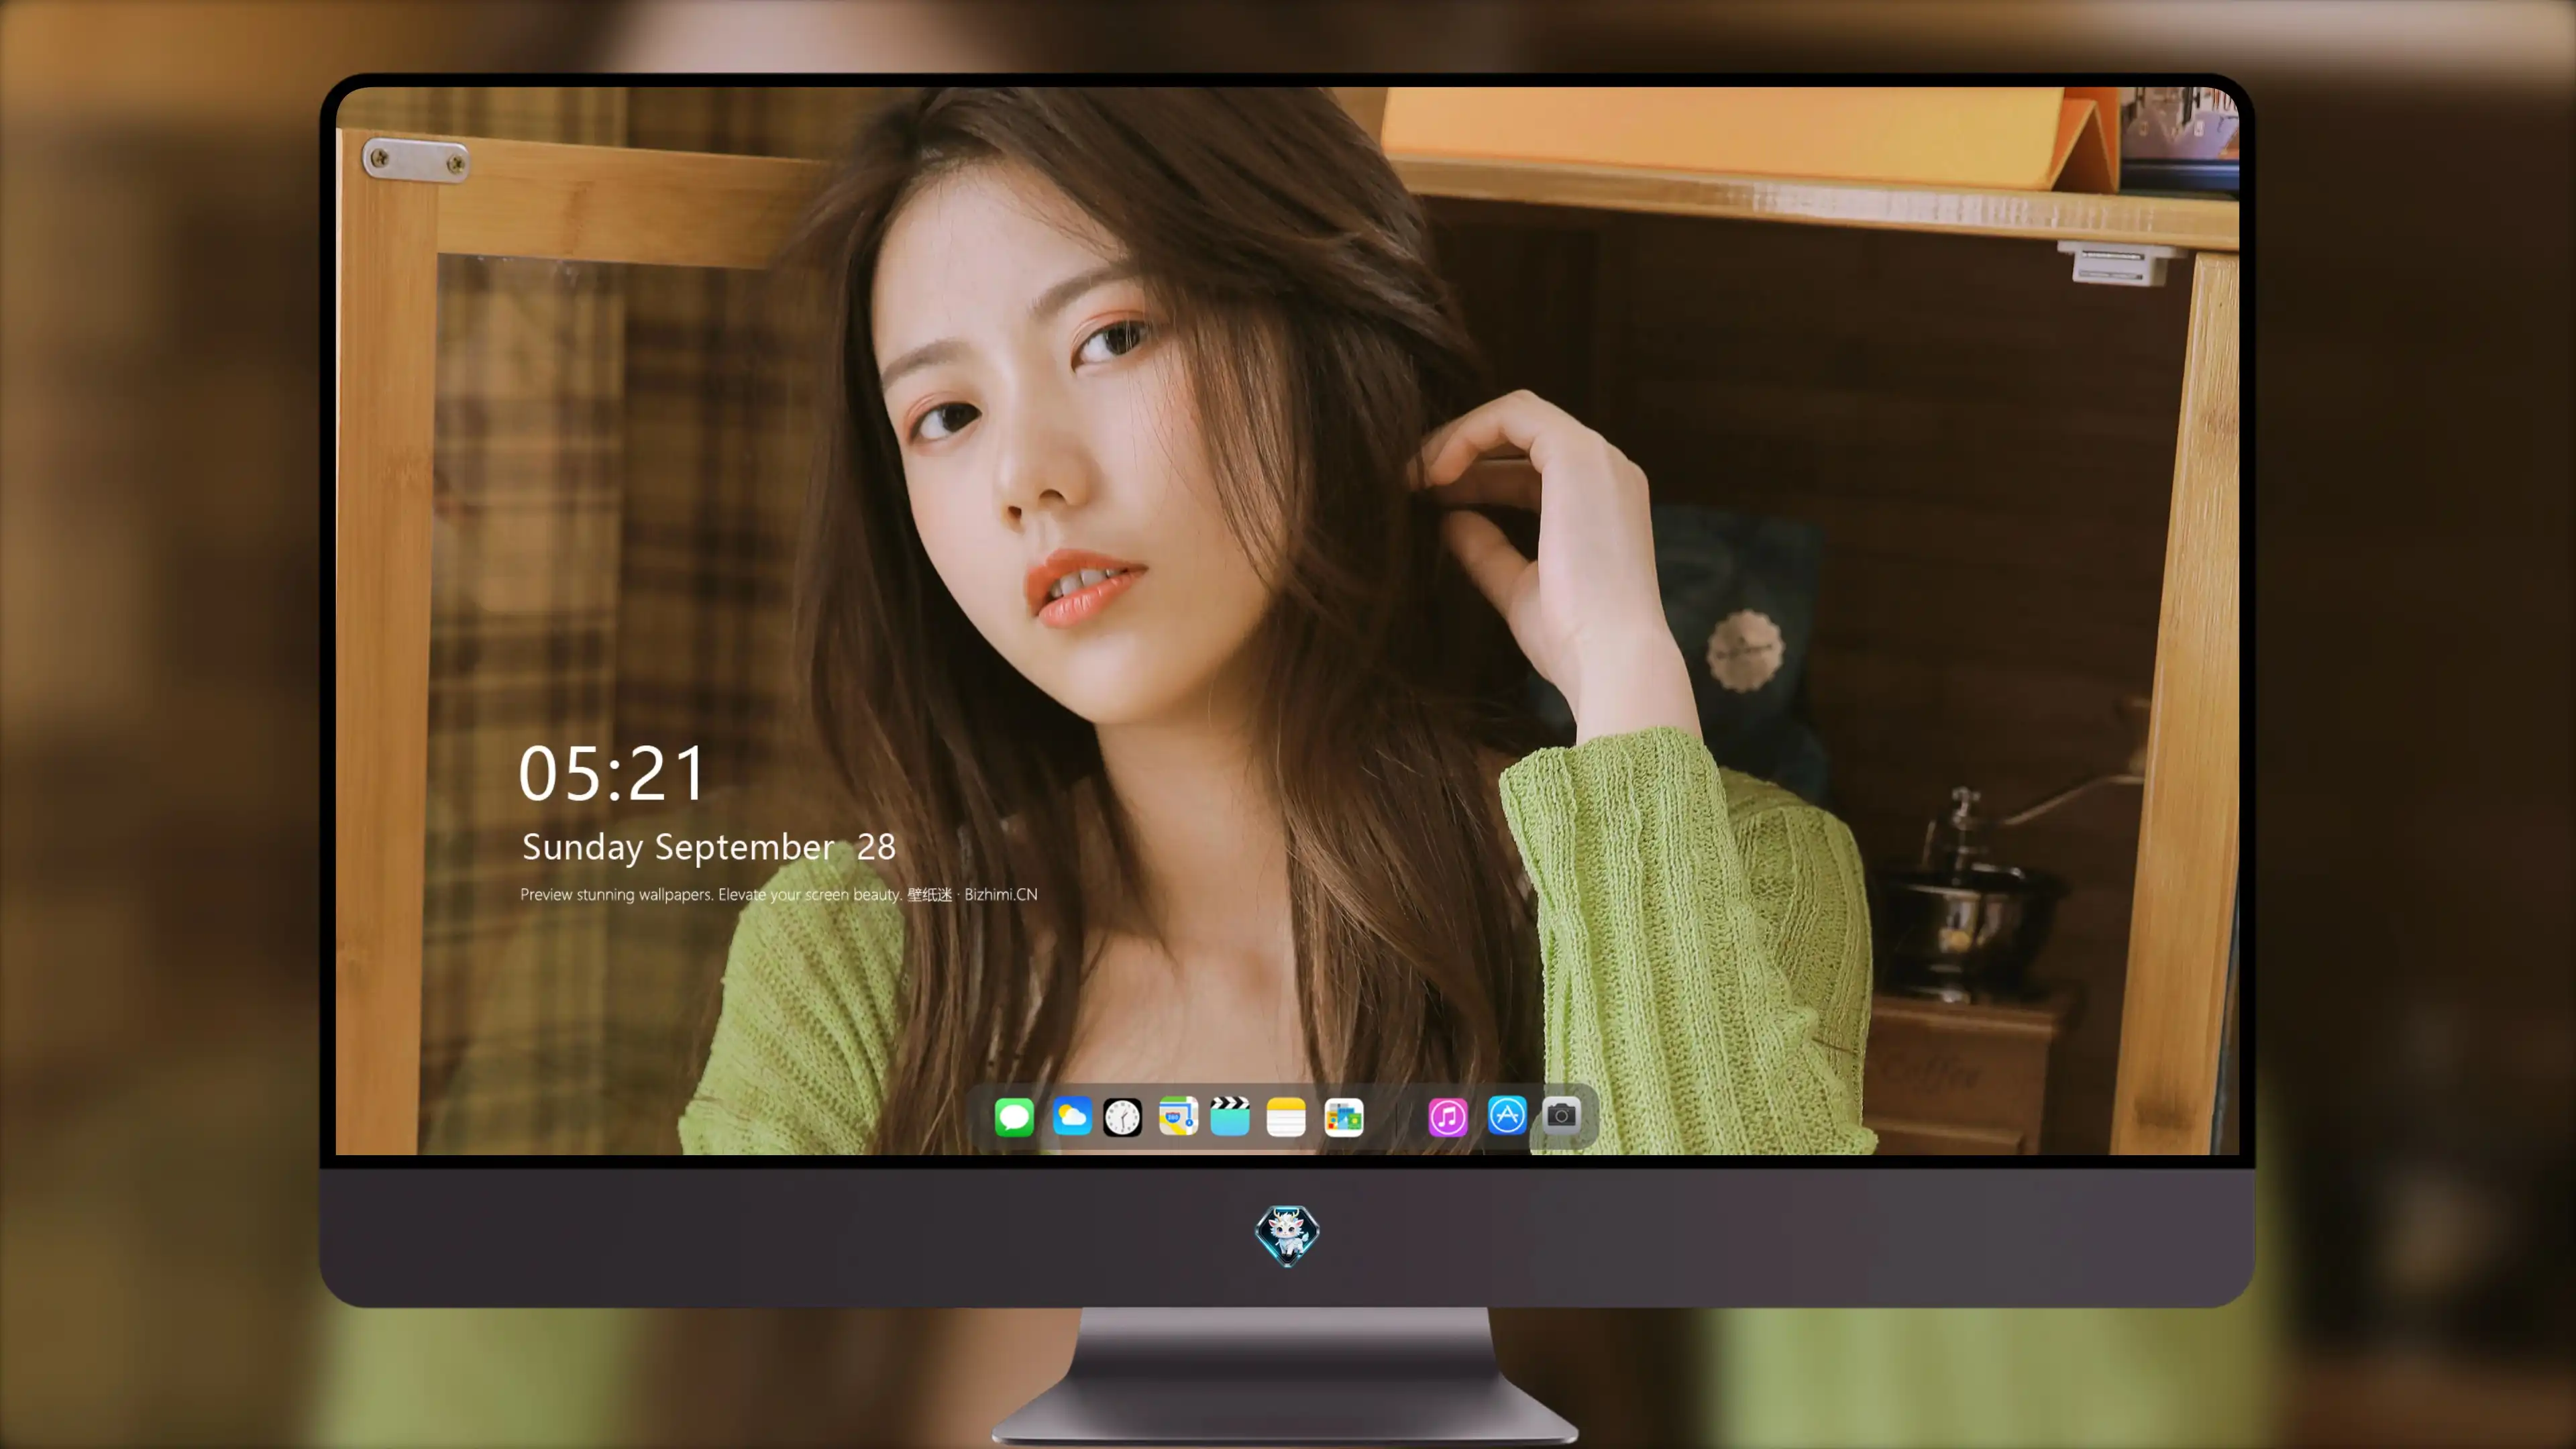This screenshot has height=1449, width=2576.
Task: Open the Maps app icon
Action: tap(1178, 1116)
